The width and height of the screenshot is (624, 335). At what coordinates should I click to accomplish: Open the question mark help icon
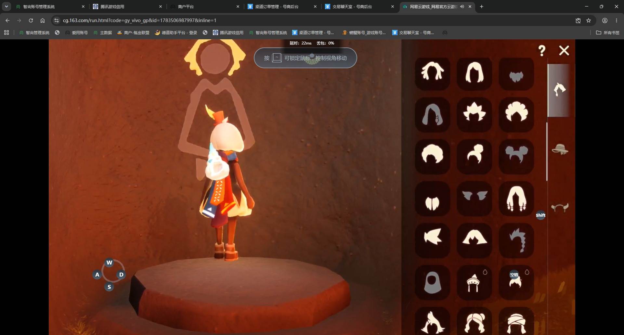click(x=541, y=50)
